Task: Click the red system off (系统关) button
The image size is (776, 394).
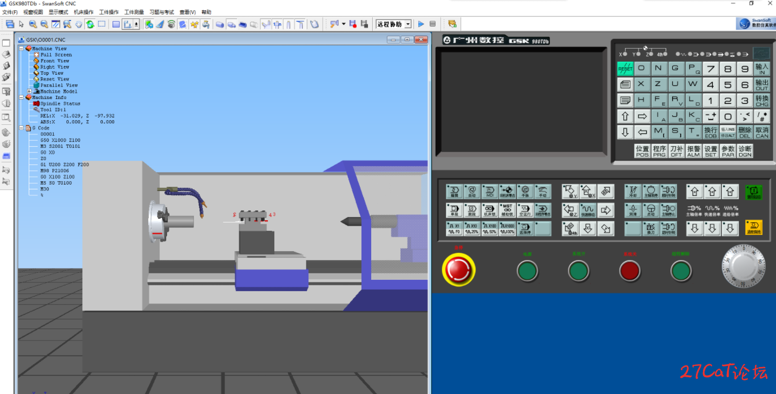Action: (x=630, y=271)
